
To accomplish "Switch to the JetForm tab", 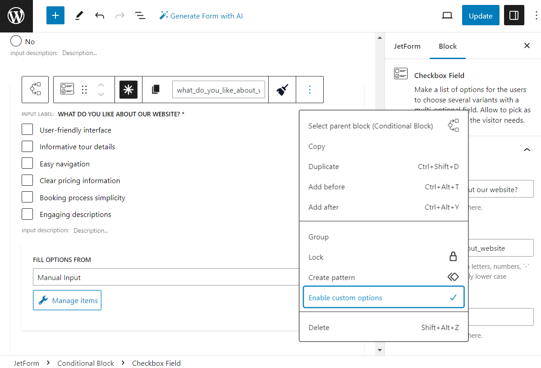I will click(x=407, y=46).
